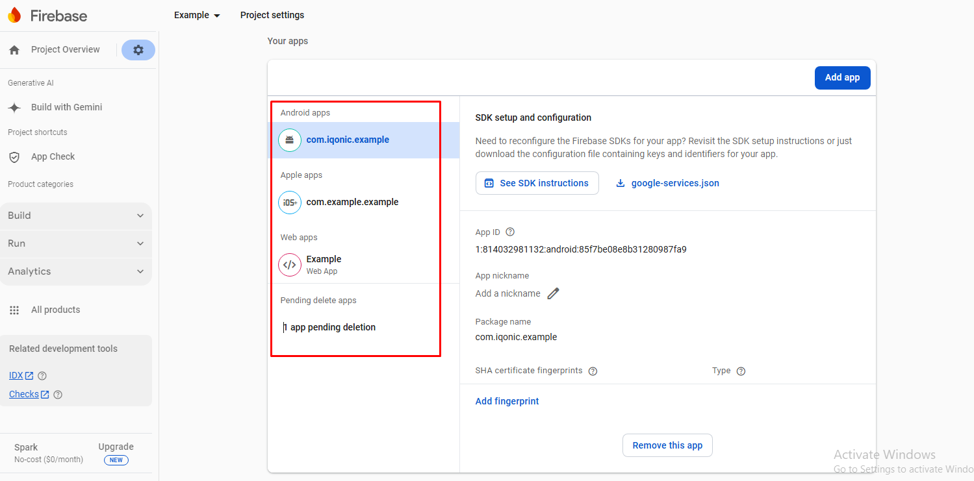Image resolution: width=974 pixels, height=481 pixels.
Task: Select the Project settings tab title
Action: point(272,15)
